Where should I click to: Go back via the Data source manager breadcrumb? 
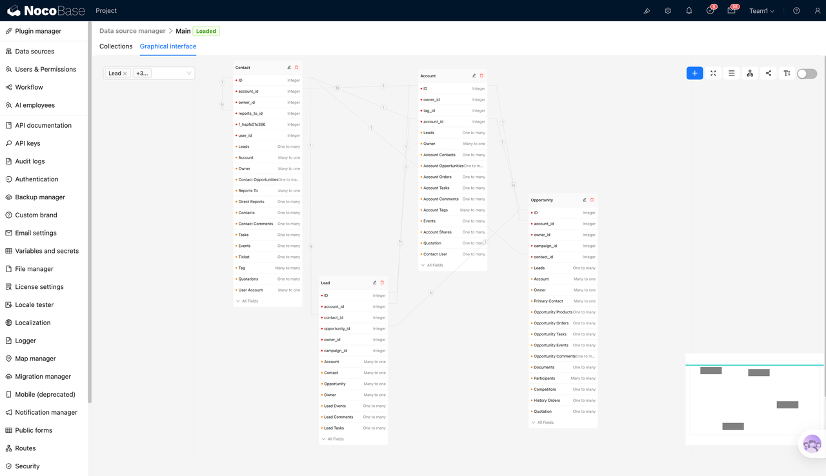(132, 30)
